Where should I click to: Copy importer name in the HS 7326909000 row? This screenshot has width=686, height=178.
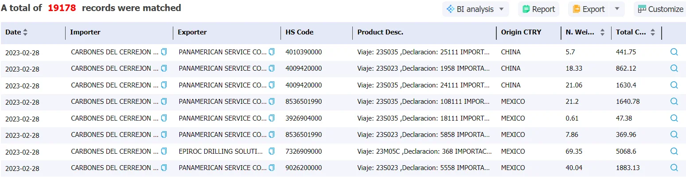tap(164, 151)
